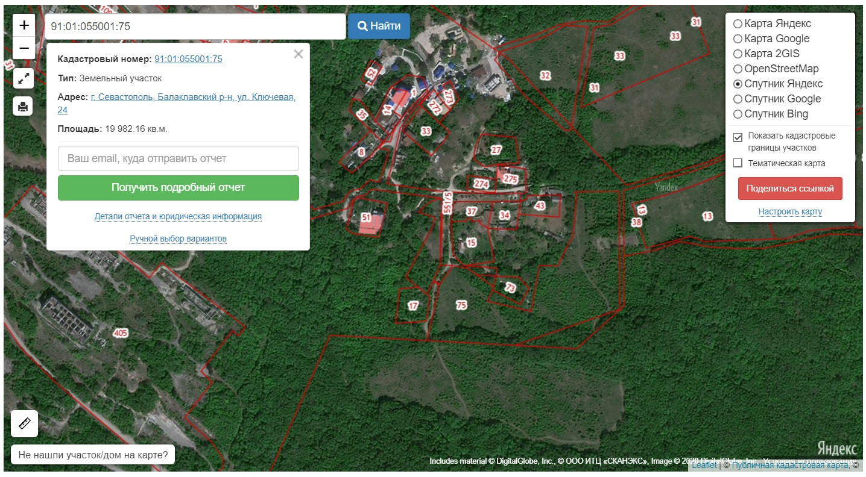Click the Не нашли участок/дом на карте? button
866x477 pixels.
93,455
